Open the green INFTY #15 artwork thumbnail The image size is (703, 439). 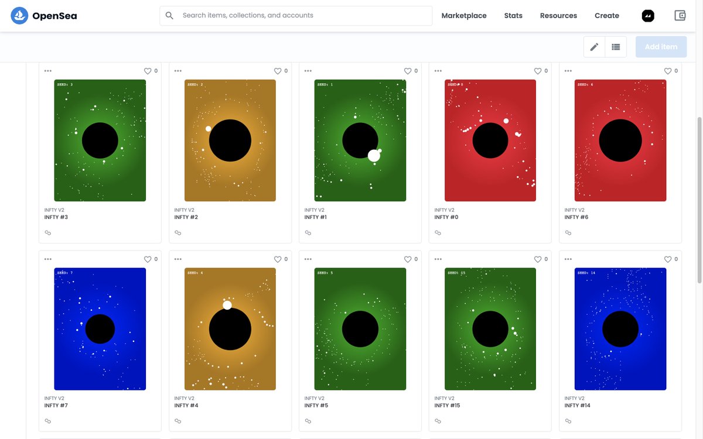(490, 329)
